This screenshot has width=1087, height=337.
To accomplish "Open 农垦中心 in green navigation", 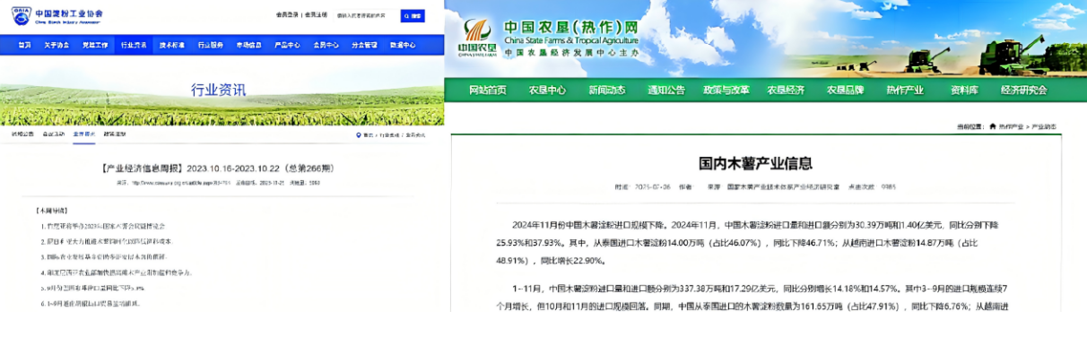I will tap(547, 90).
